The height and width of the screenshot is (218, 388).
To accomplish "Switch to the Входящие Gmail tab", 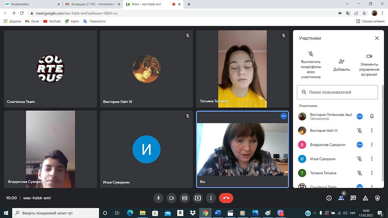I will tap(92, 4).
